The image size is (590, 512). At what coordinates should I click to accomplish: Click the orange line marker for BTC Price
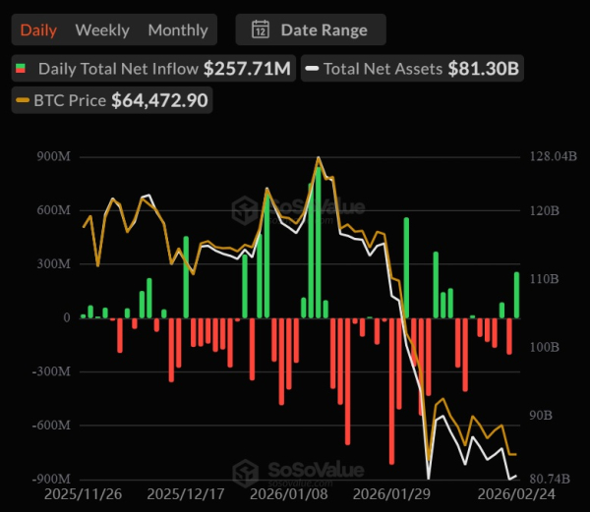23,100
